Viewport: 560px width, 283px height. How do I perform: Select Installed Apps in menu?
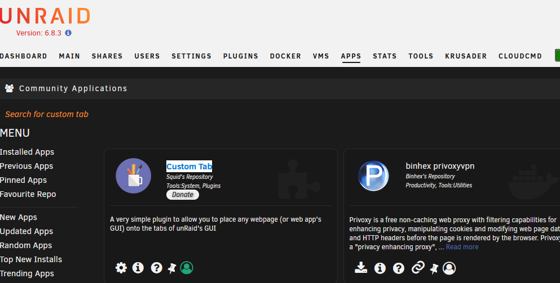click(27, 152)
